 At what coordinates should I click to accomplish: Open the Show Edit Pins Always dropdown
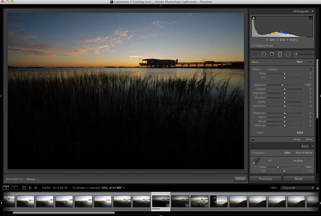[32, 179]
